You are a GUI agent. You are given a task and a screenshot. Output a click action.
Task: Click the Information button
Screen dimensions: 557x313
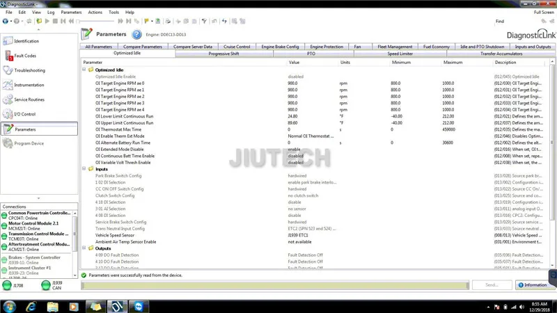click(x=532, y=284)
